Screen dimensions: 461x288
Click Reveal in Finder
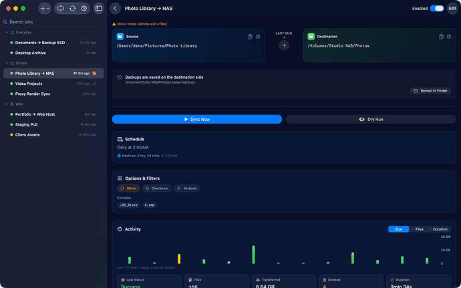click(430, 91)
